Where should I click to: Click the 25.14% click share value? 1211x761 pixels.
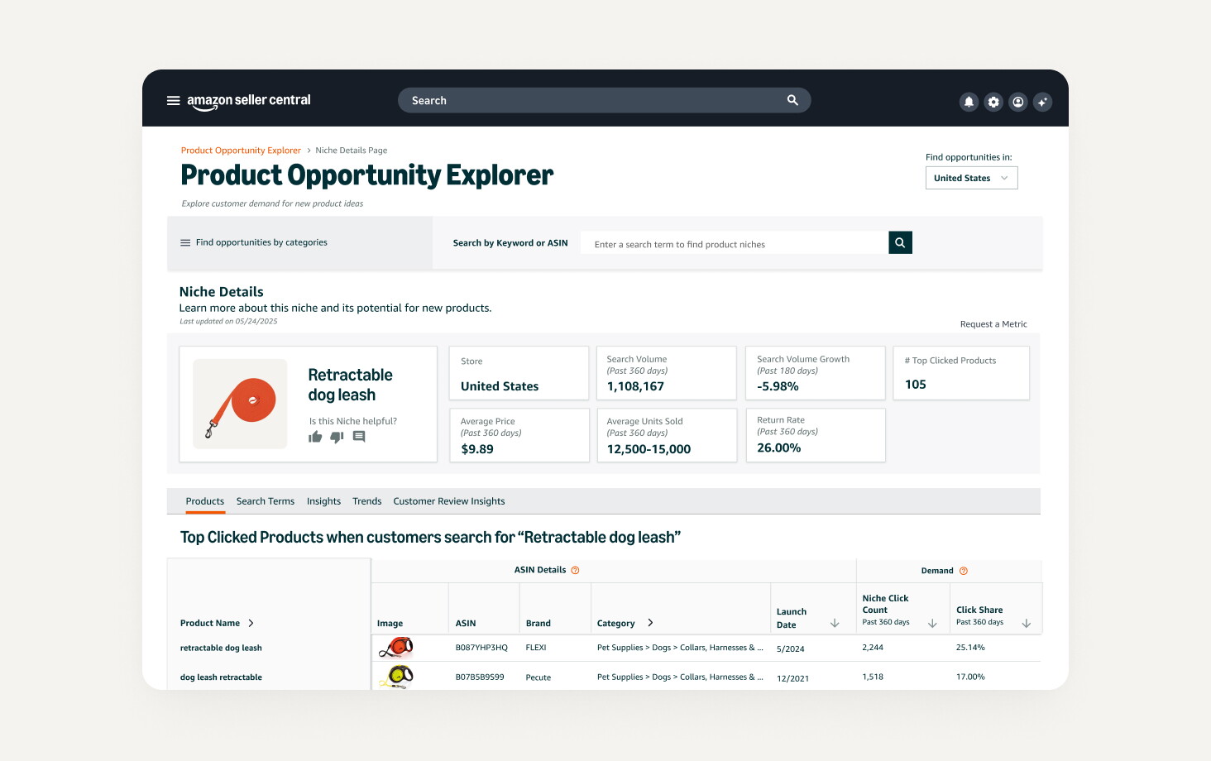[970, 648]
